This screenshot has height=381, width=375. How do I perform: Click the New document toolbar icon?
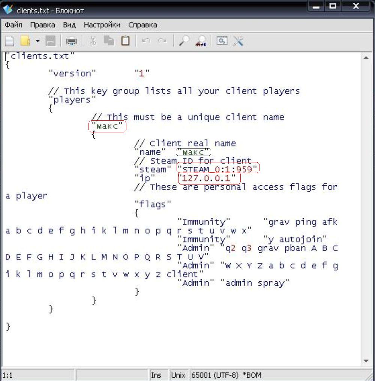coord(9,41)
